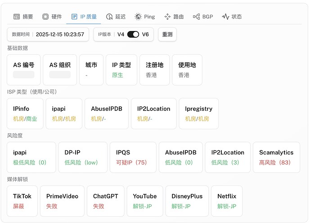
Task: Click the 数据时间 2025-12-15 10:23:57 field
Action: [48, 34]
